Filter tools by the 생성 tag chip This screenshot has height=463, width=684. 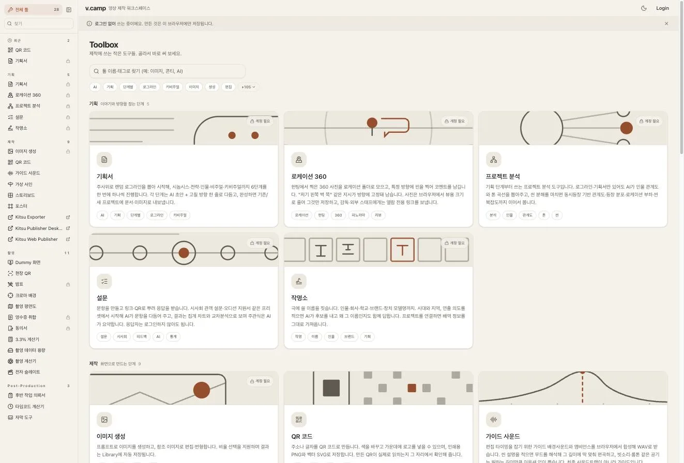click(212, 87)
